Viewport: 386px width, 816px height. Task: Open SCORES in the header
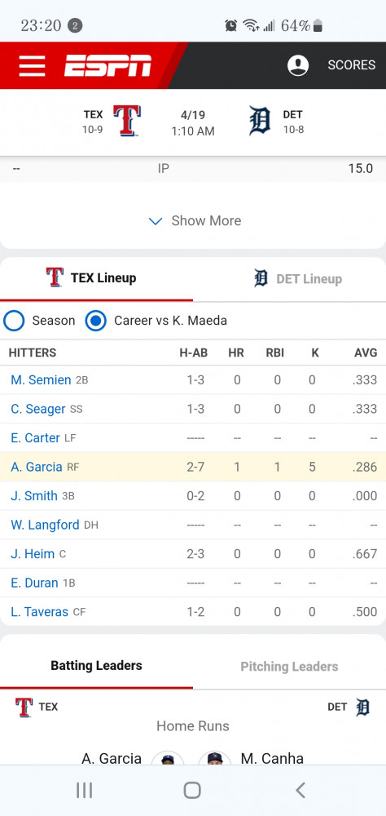[351, 65]
